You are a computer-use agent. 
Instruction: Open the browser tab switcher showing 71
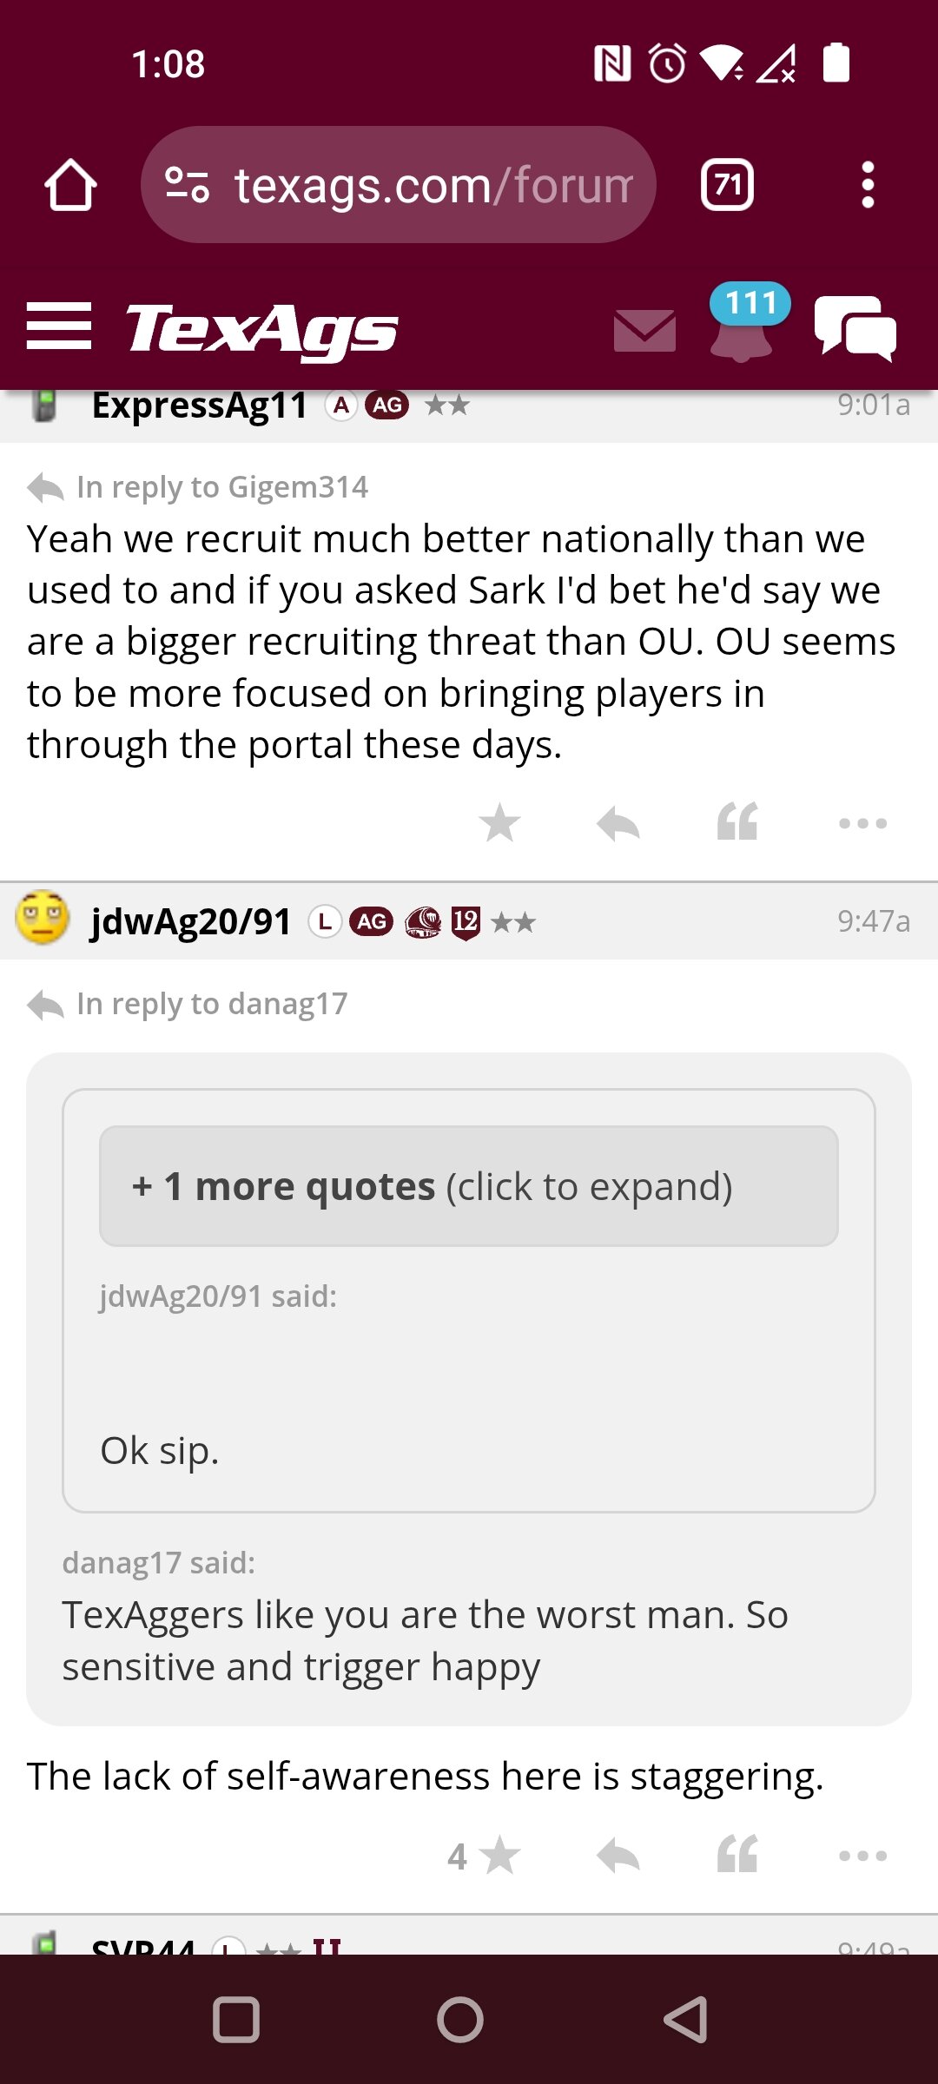pos(727,185)
